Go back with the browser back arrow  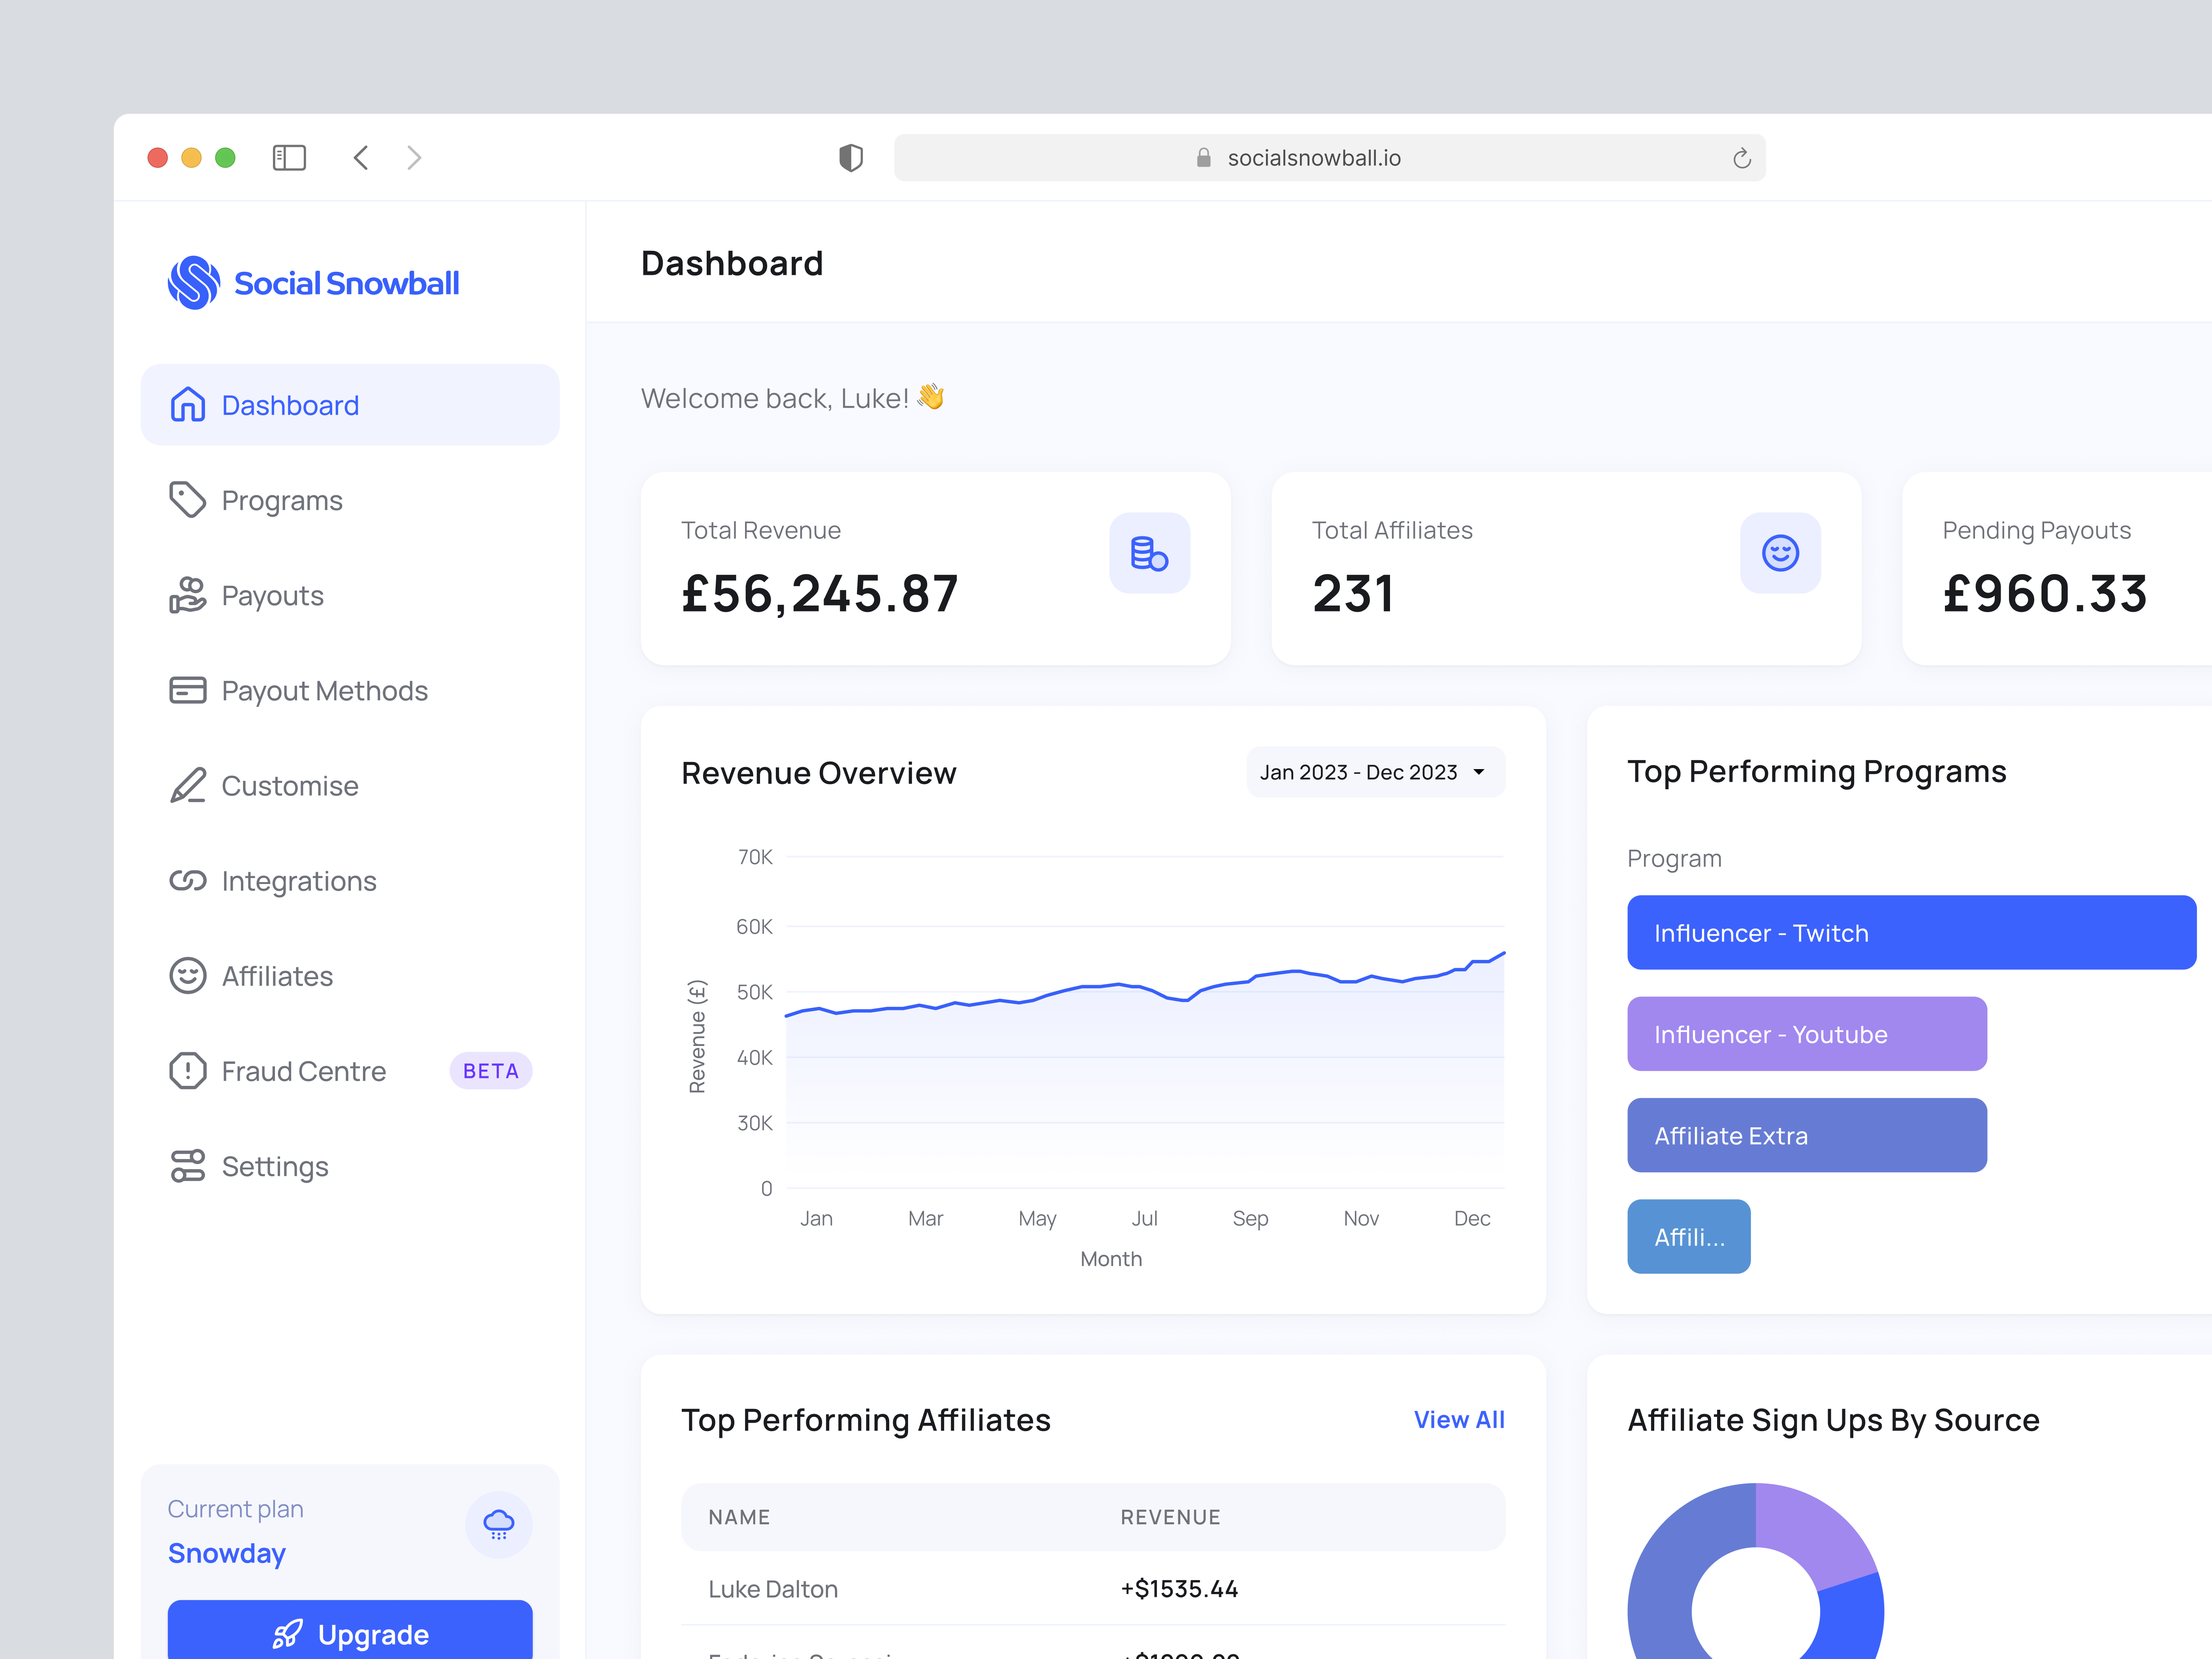click(x=361, y=158)
